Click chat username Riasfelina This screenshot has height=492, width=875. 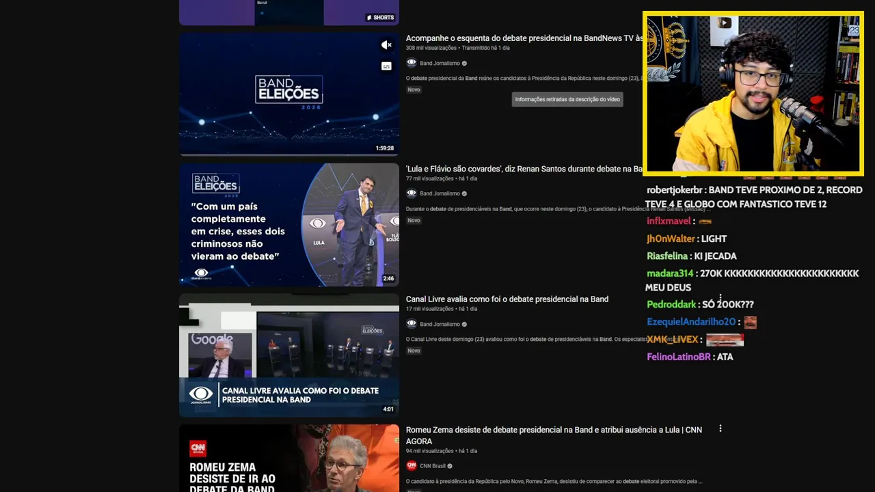click(667, 256)
